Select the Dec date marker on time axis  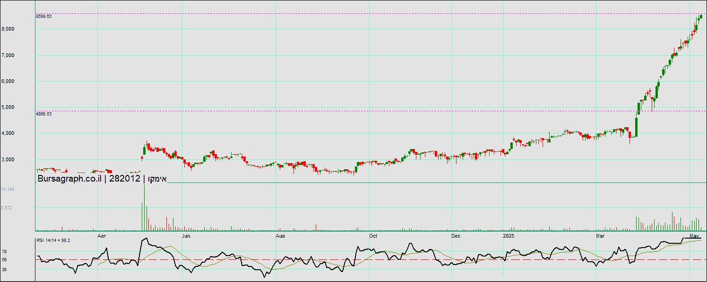(x=456, y=235)
